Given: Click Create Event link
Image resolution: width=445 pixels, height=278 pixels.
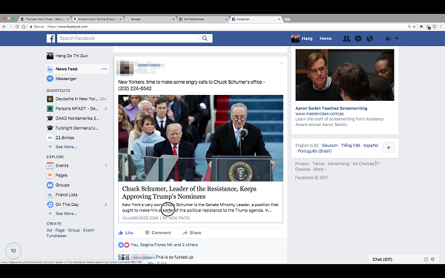Looking at the screenshot, I should [x=88, y=230].
